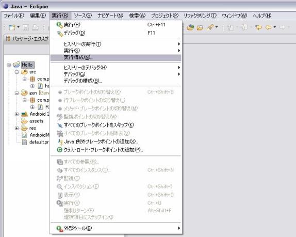Click the Package Explorer tab icon

point(8,39)
